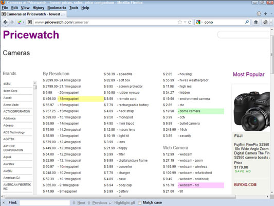The image size is (274, 206).
Task: Open the View menu
Action: coord(25,8)
